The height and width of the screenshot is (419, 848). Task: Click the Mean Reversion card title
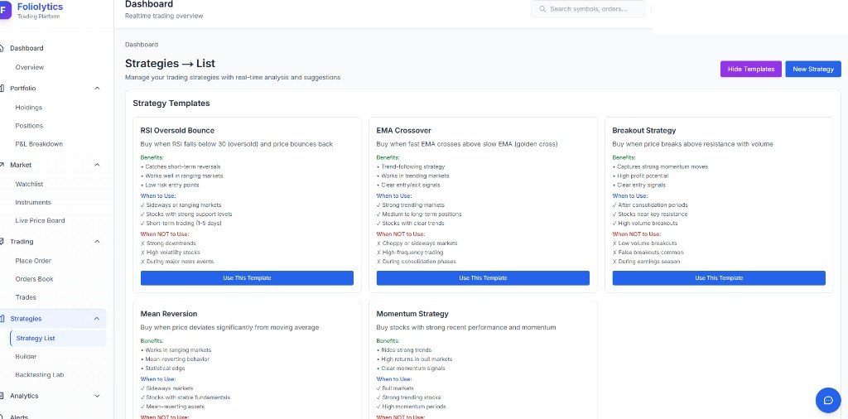[169, 314]
